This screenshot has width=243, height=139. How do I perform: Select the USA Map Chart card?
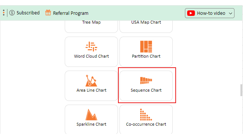coord(146,27)
